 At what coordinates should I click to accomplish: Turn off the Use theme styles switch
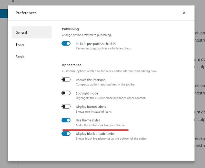point(66,120)
